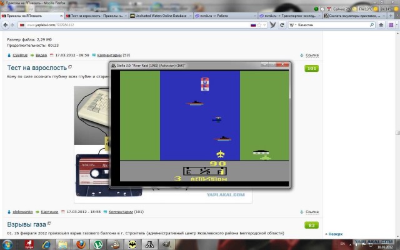Click the Reload page icon
Viewport: 400px width, 250px height.
[282, 25]
